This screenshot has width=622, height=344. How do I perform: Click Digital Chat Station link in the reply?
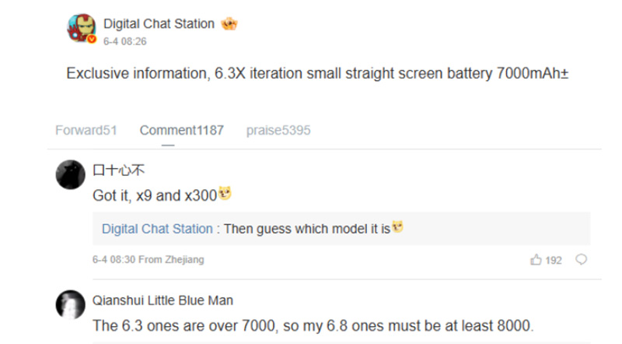[157, 229]
